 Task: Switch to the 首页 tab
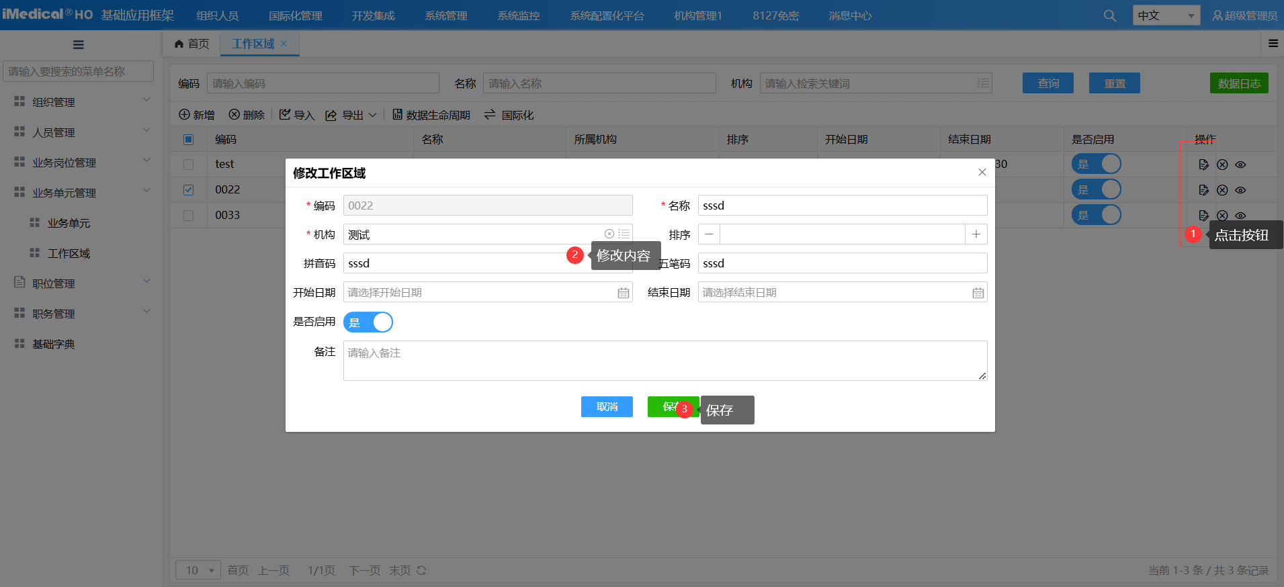pyautogui.click(x=191, y=44)
